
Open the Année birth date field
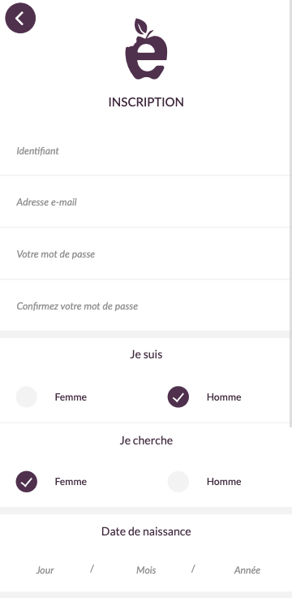247,570
